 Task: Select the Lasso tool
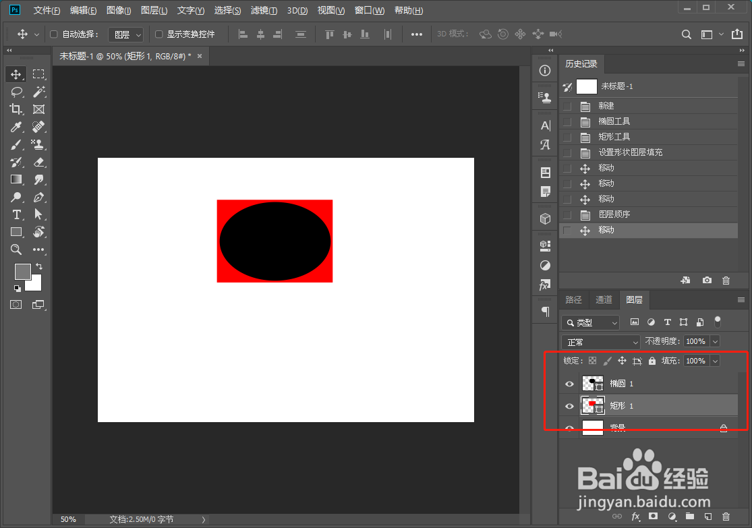point(16,92)
